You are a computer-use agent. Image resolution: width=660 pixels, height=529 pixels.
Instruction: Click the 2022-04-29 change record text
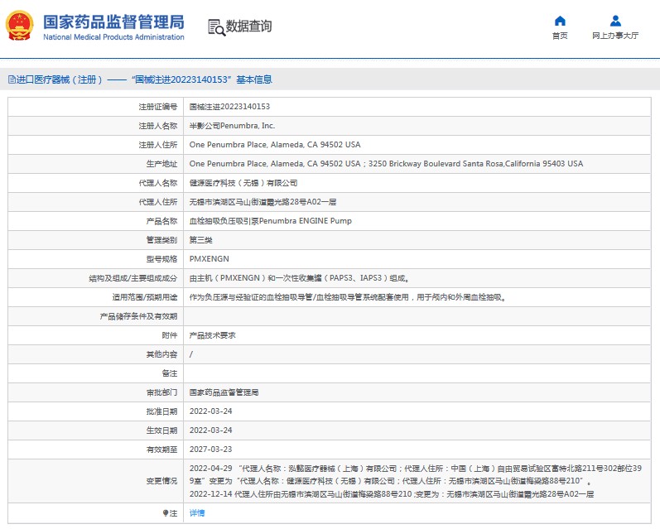(416, 474)
